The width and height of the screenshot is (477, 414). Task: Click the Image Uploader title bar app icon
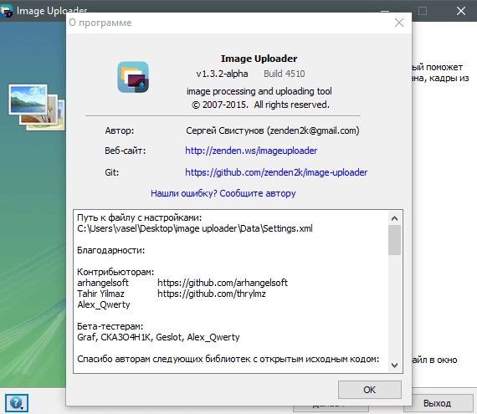click(6, 11)
